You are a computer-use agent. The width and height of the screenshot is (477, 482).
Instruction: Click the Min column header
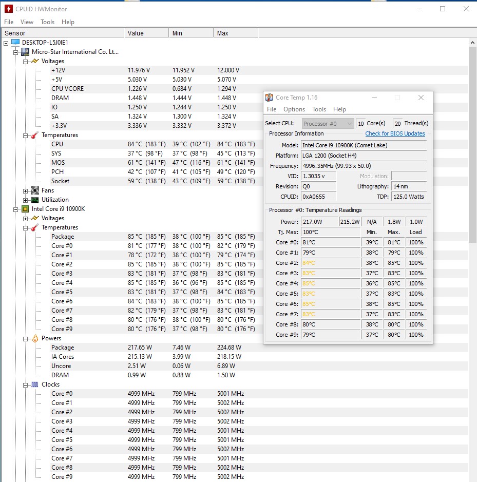191,33
